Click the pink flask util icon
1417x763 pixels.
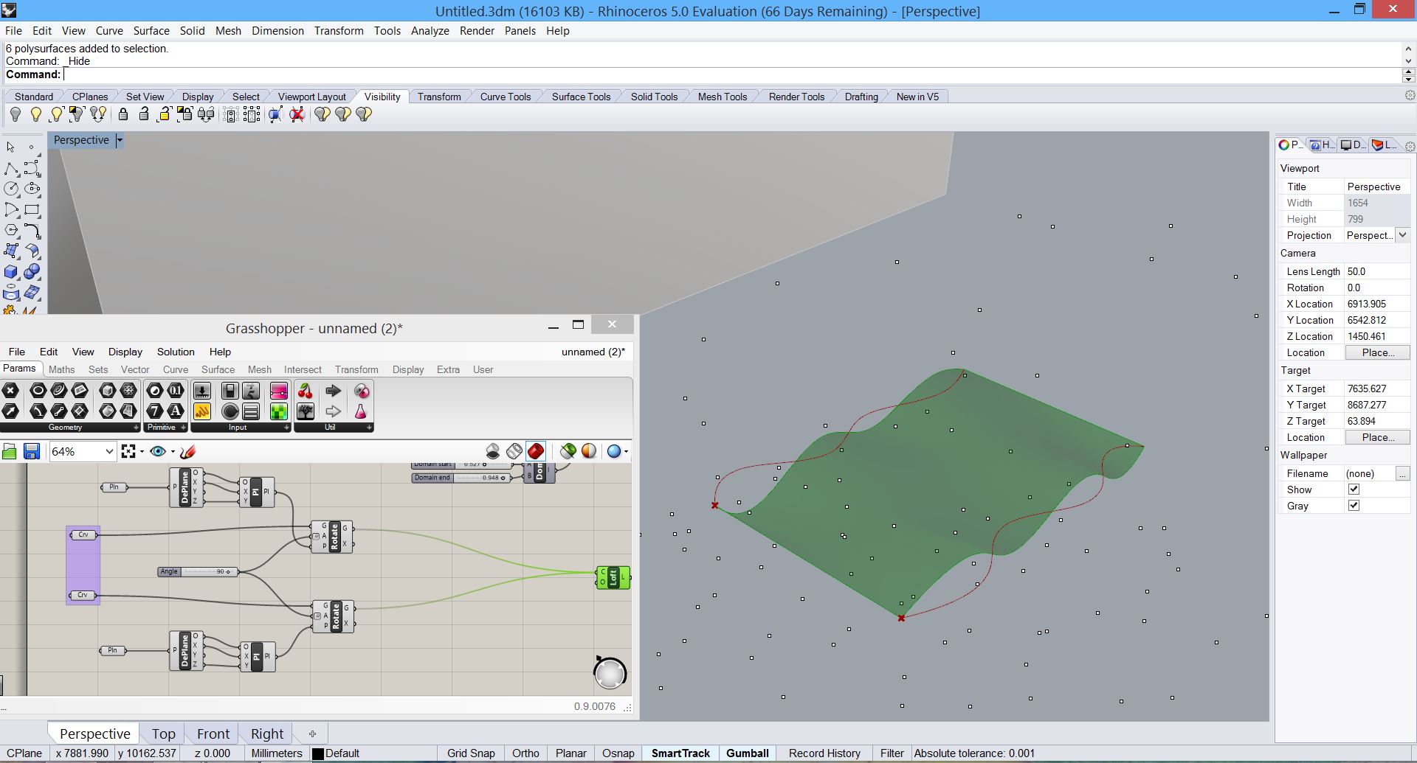click(361, 411)
